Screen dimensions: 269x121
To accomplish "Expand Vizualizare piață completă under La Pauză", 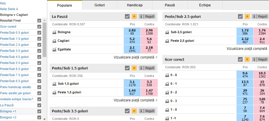I will point(136,57).
